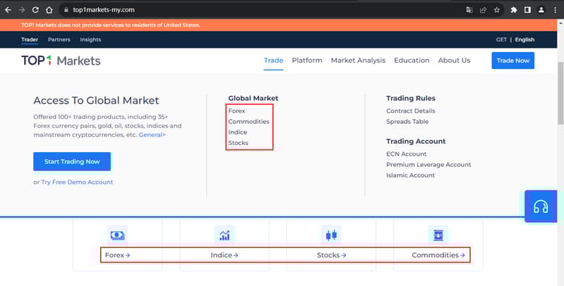Image resolution: width=564 pixels, height=286 pixels.
Task: Open the Platform navigation menu
Action: 307,61
